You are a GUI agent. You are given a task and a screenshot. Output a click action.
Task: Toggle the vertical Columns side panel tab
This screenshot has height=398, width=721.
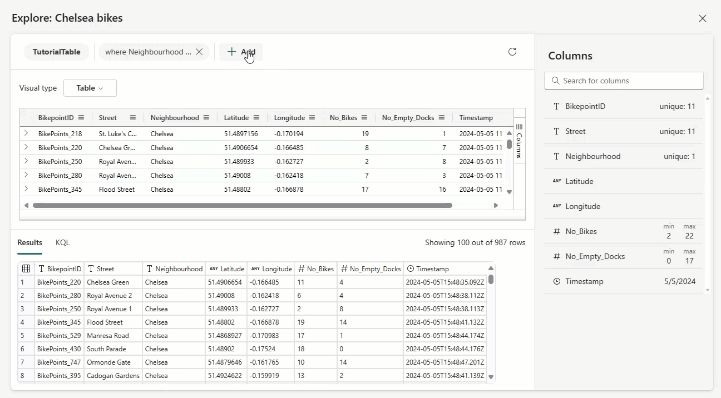pyautogui.click(x=519, y=142)
